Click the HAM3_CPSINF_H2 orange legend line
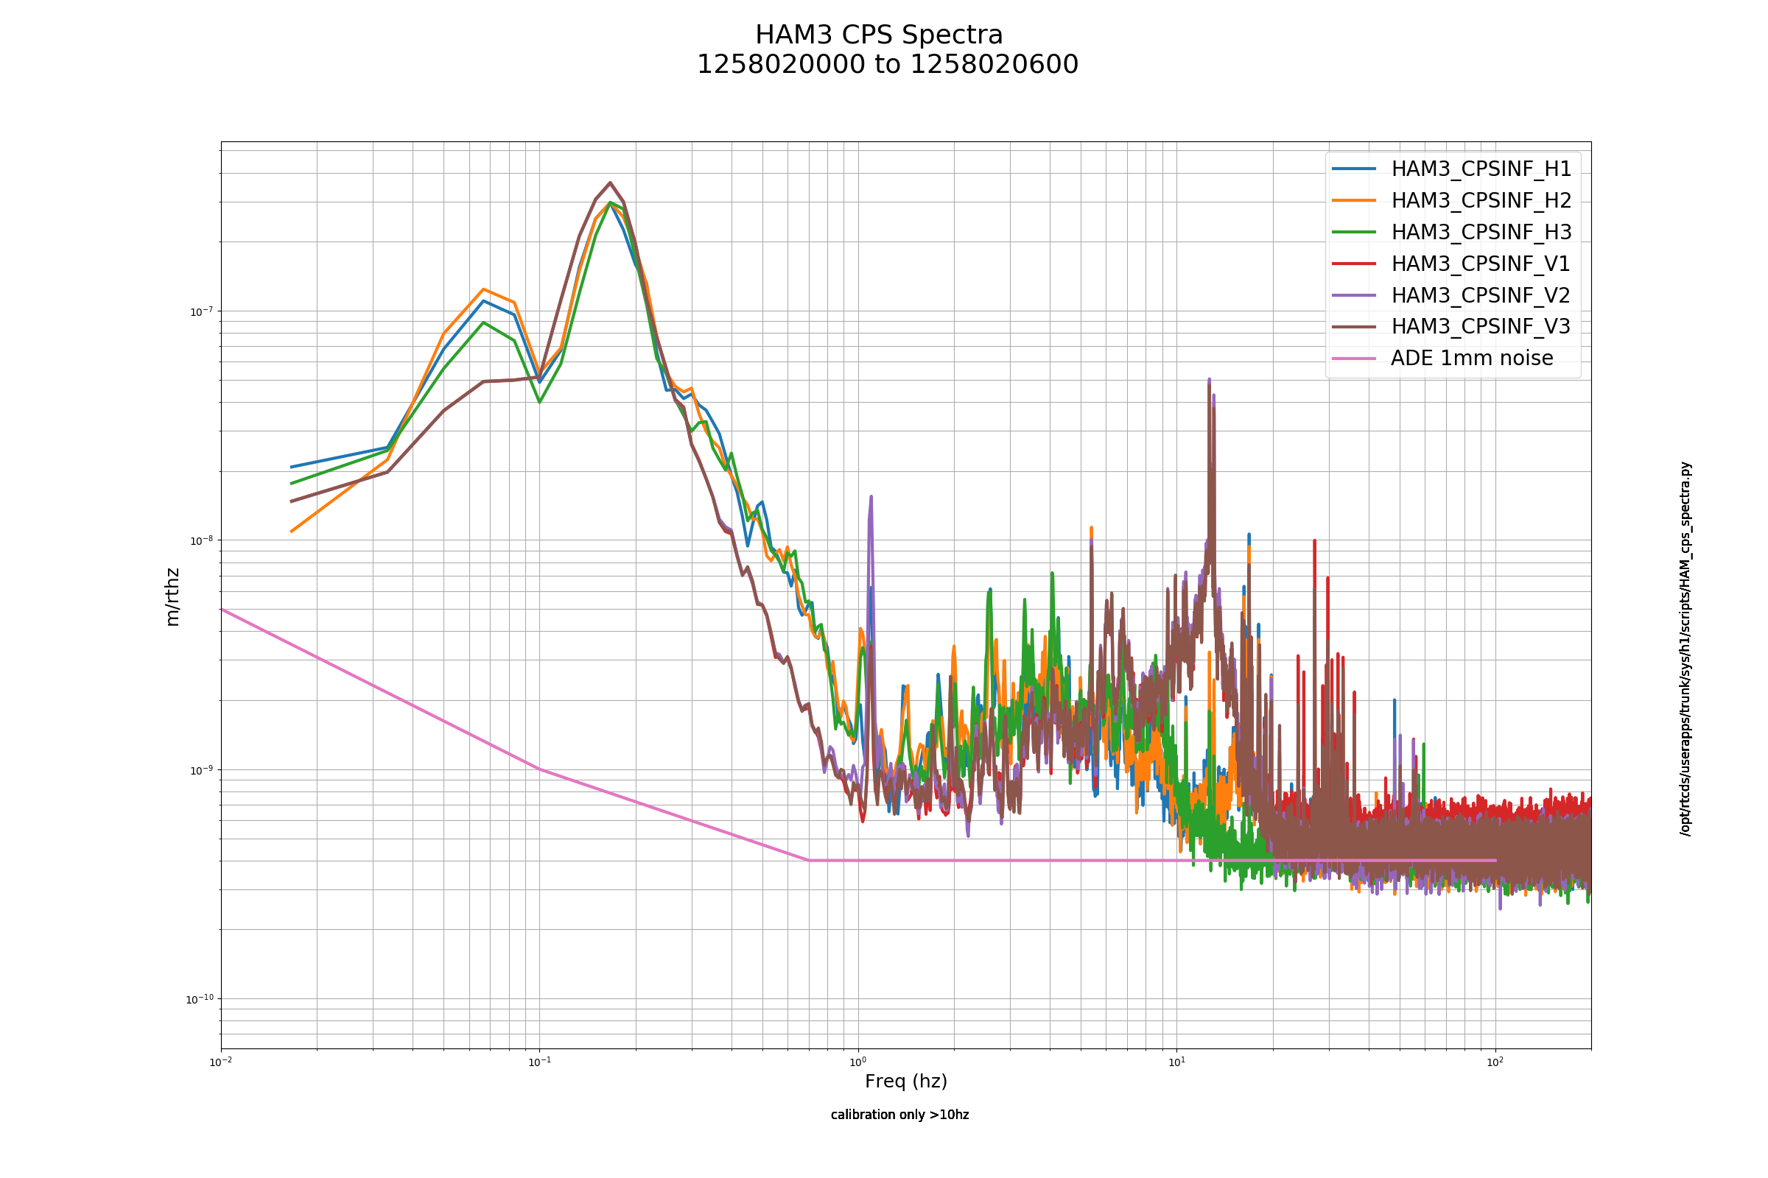Screen dimensions: 1768x1178 click(x=1354, y=200)
